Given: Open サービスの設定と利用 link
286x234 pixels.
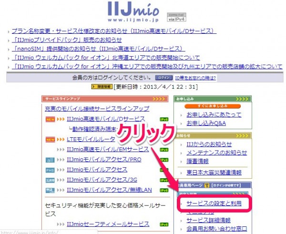Looking at the screenshot, I should [214, 203].
